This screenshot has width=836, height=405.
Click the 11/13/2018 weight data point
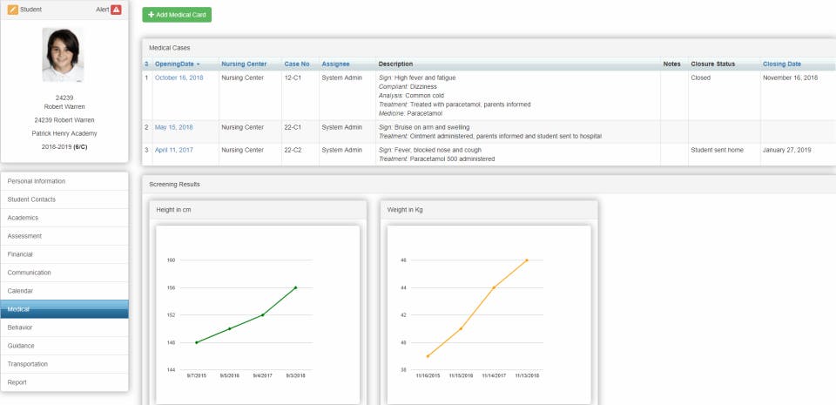[x=527, y=260]
